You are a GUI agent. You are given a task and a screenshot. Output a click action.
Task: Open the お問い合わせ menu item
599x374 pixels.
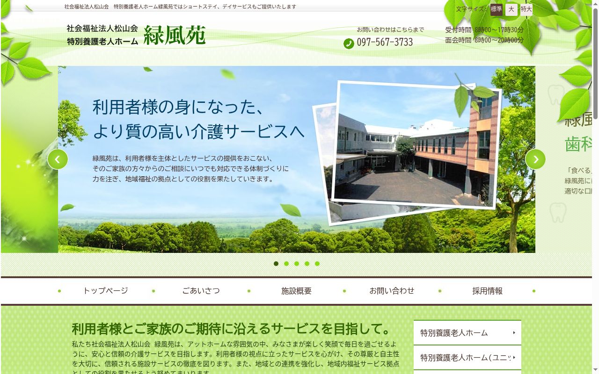(392, 291)
